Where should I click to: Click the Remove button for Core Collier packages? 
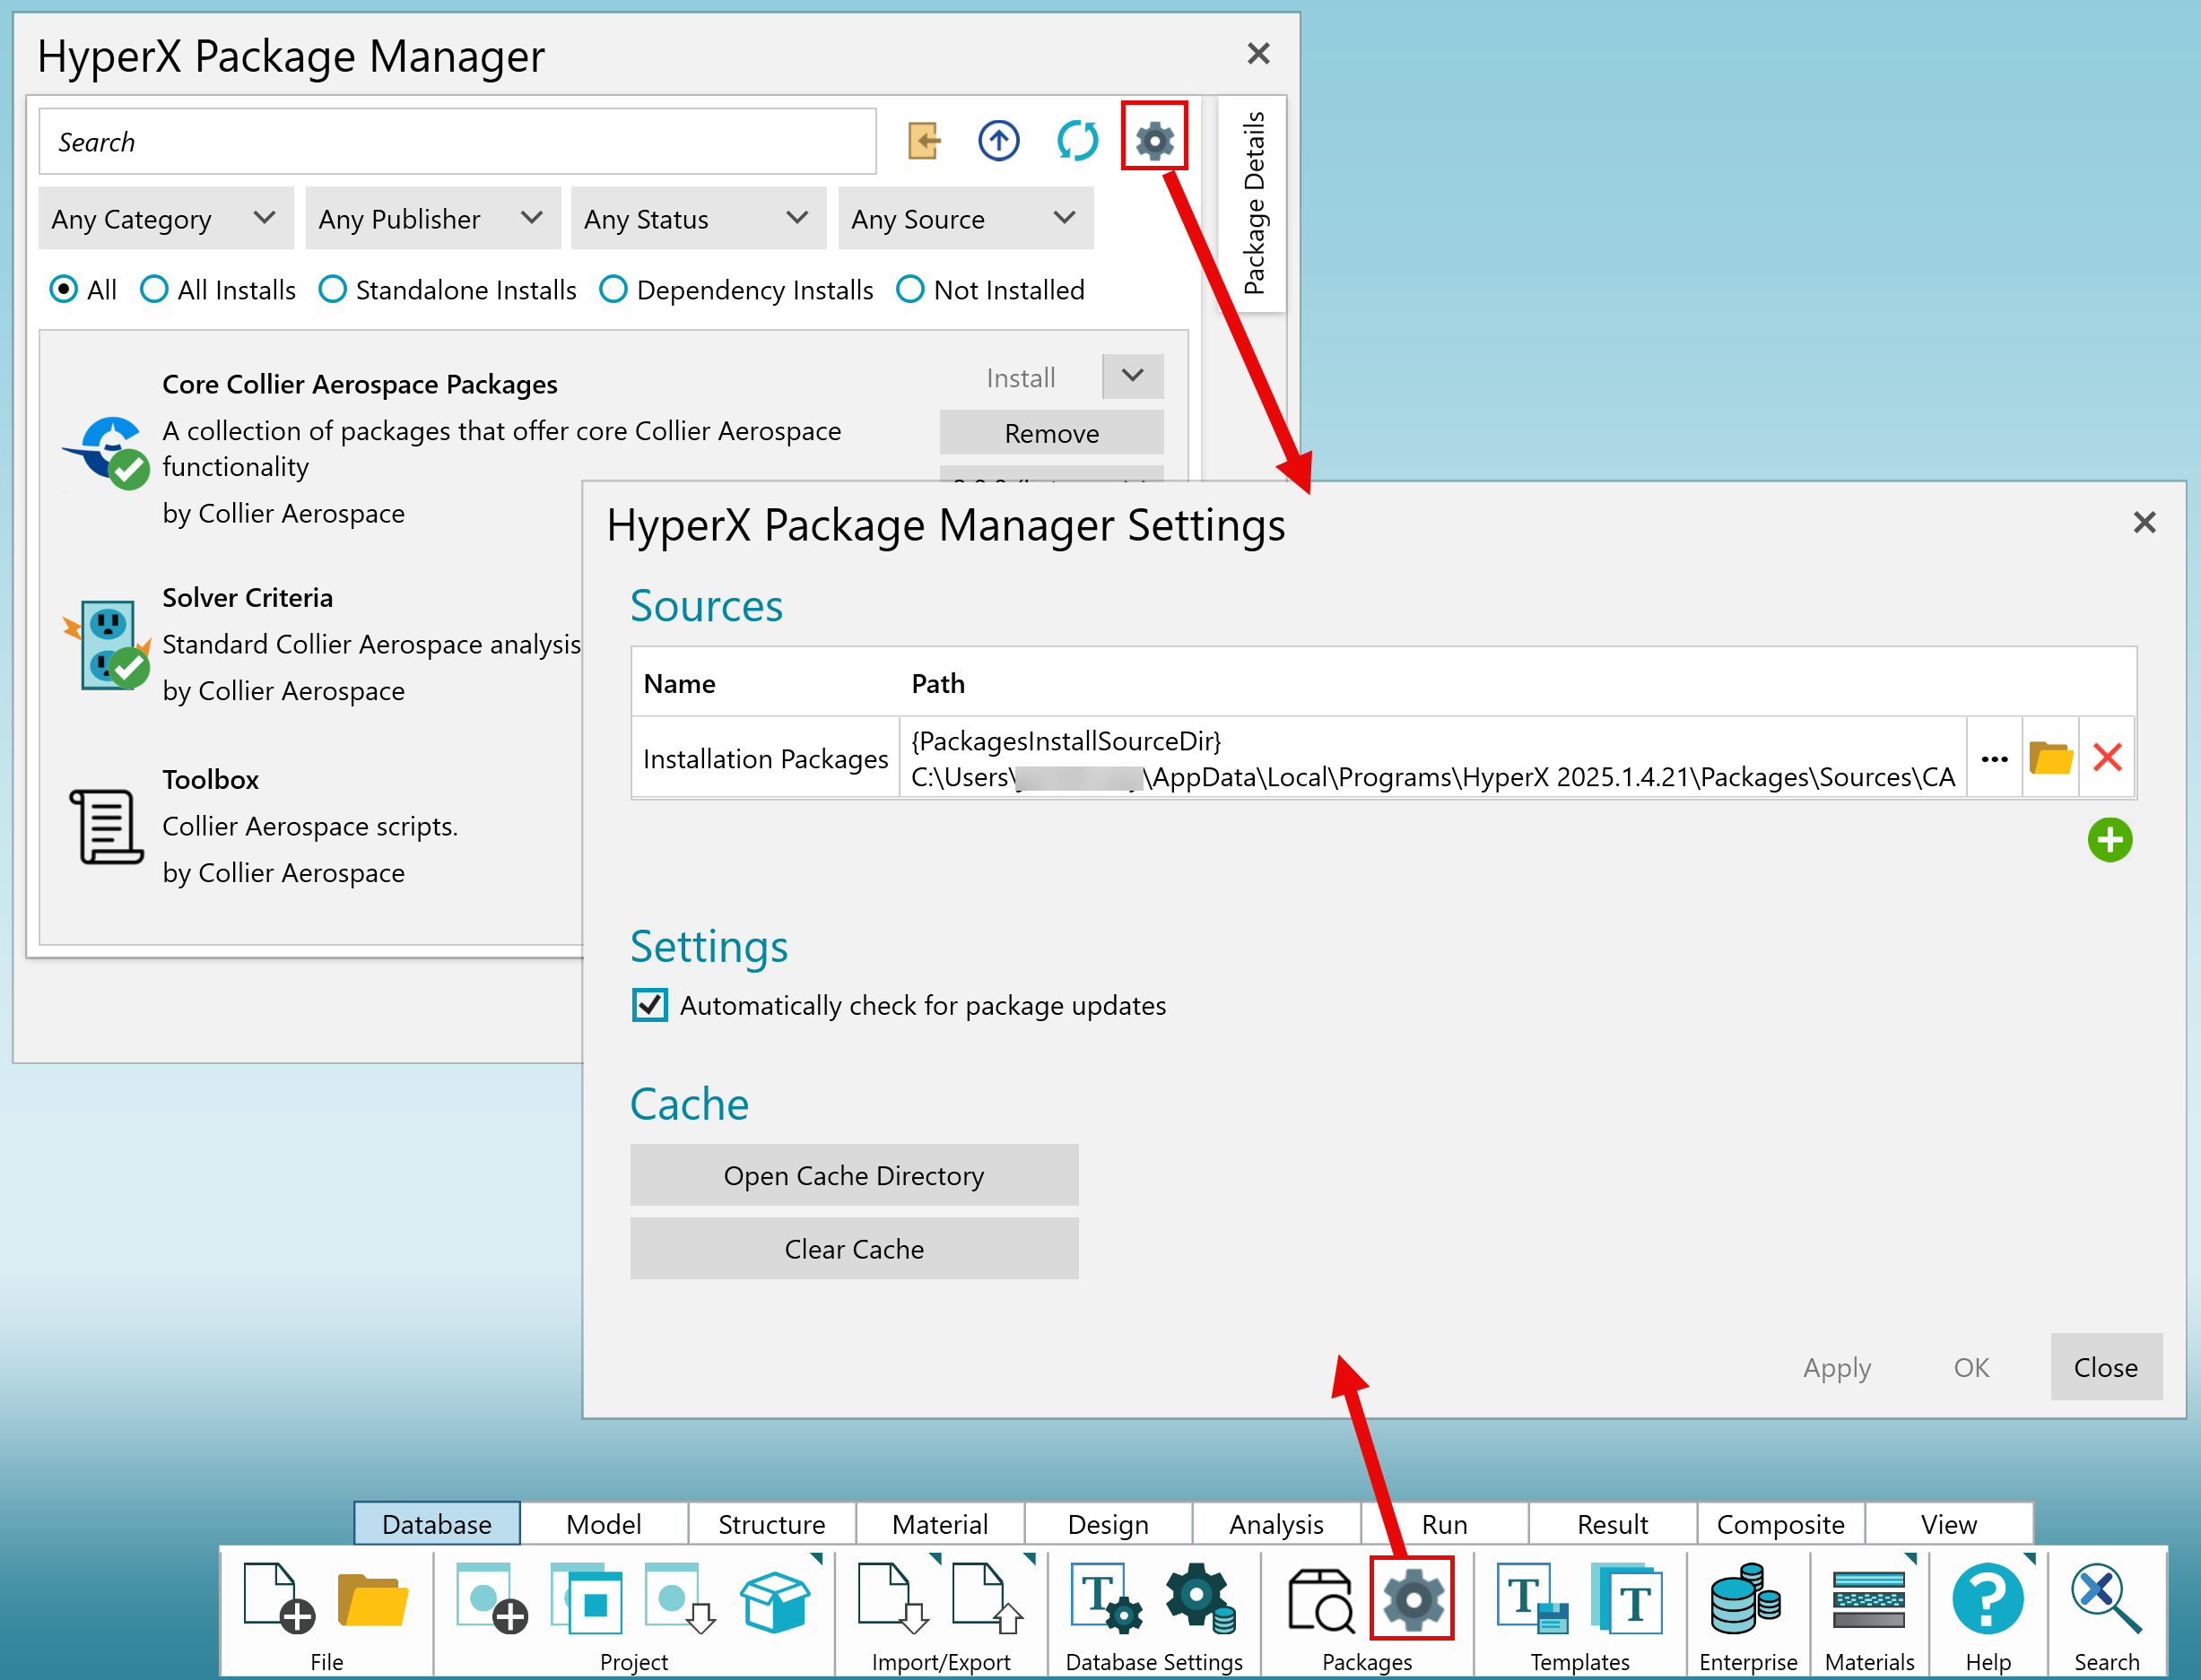[x=1051, y=433]
